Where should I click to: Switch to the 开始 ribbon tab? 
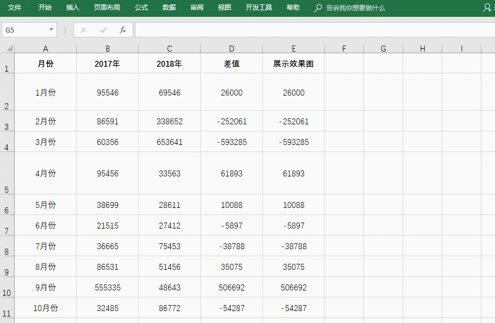pos(44,8)
